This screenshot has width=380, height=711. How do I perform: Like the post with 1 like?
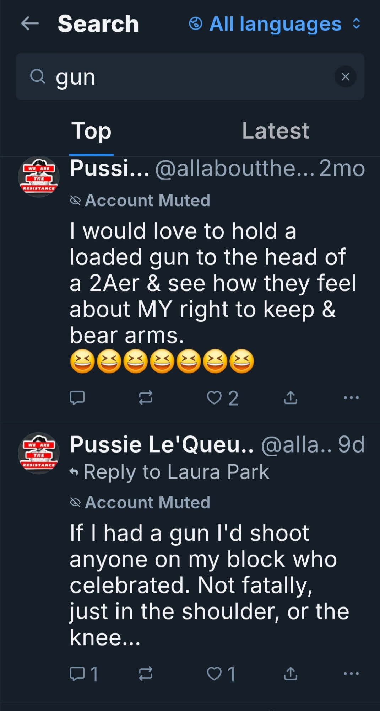[x=215, y=674]
